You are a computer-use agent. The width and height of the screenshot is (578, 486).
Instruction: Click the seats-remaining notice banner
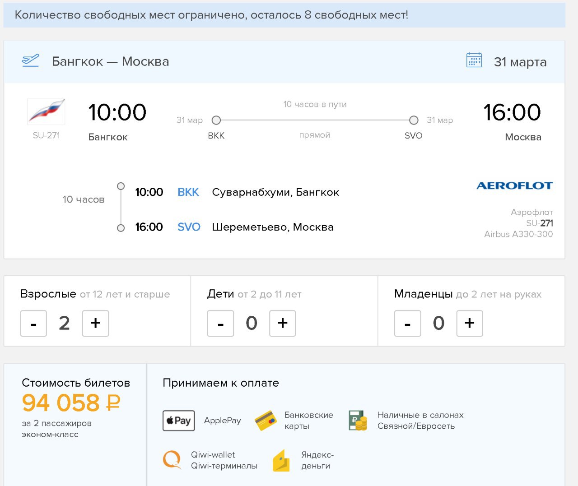click(284, 15)
